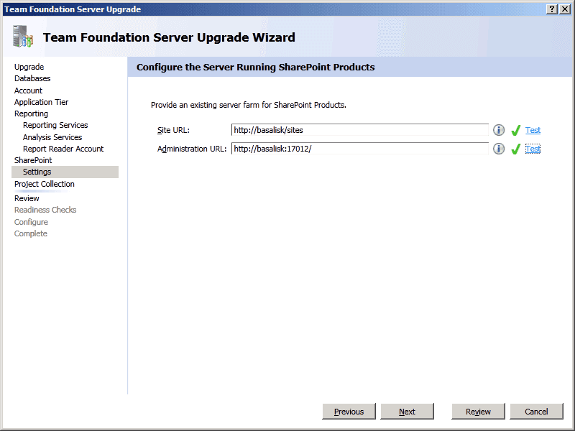
Task: Test the Site URL connection
Action: 533,130
